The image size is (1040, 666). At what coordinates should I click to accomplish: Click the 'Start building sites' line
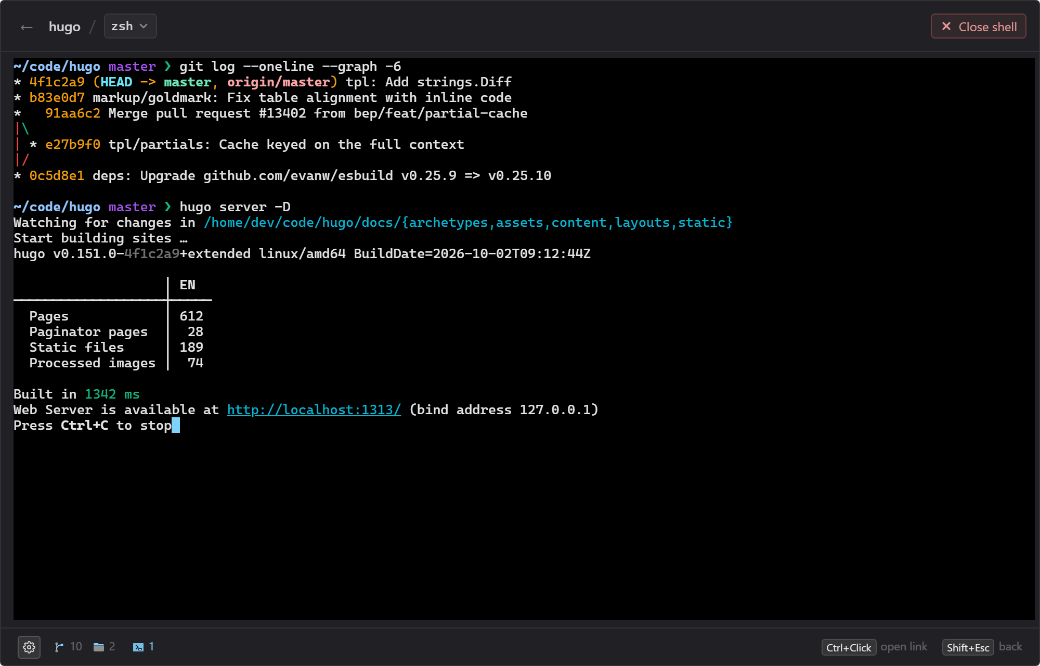[100, 238]
